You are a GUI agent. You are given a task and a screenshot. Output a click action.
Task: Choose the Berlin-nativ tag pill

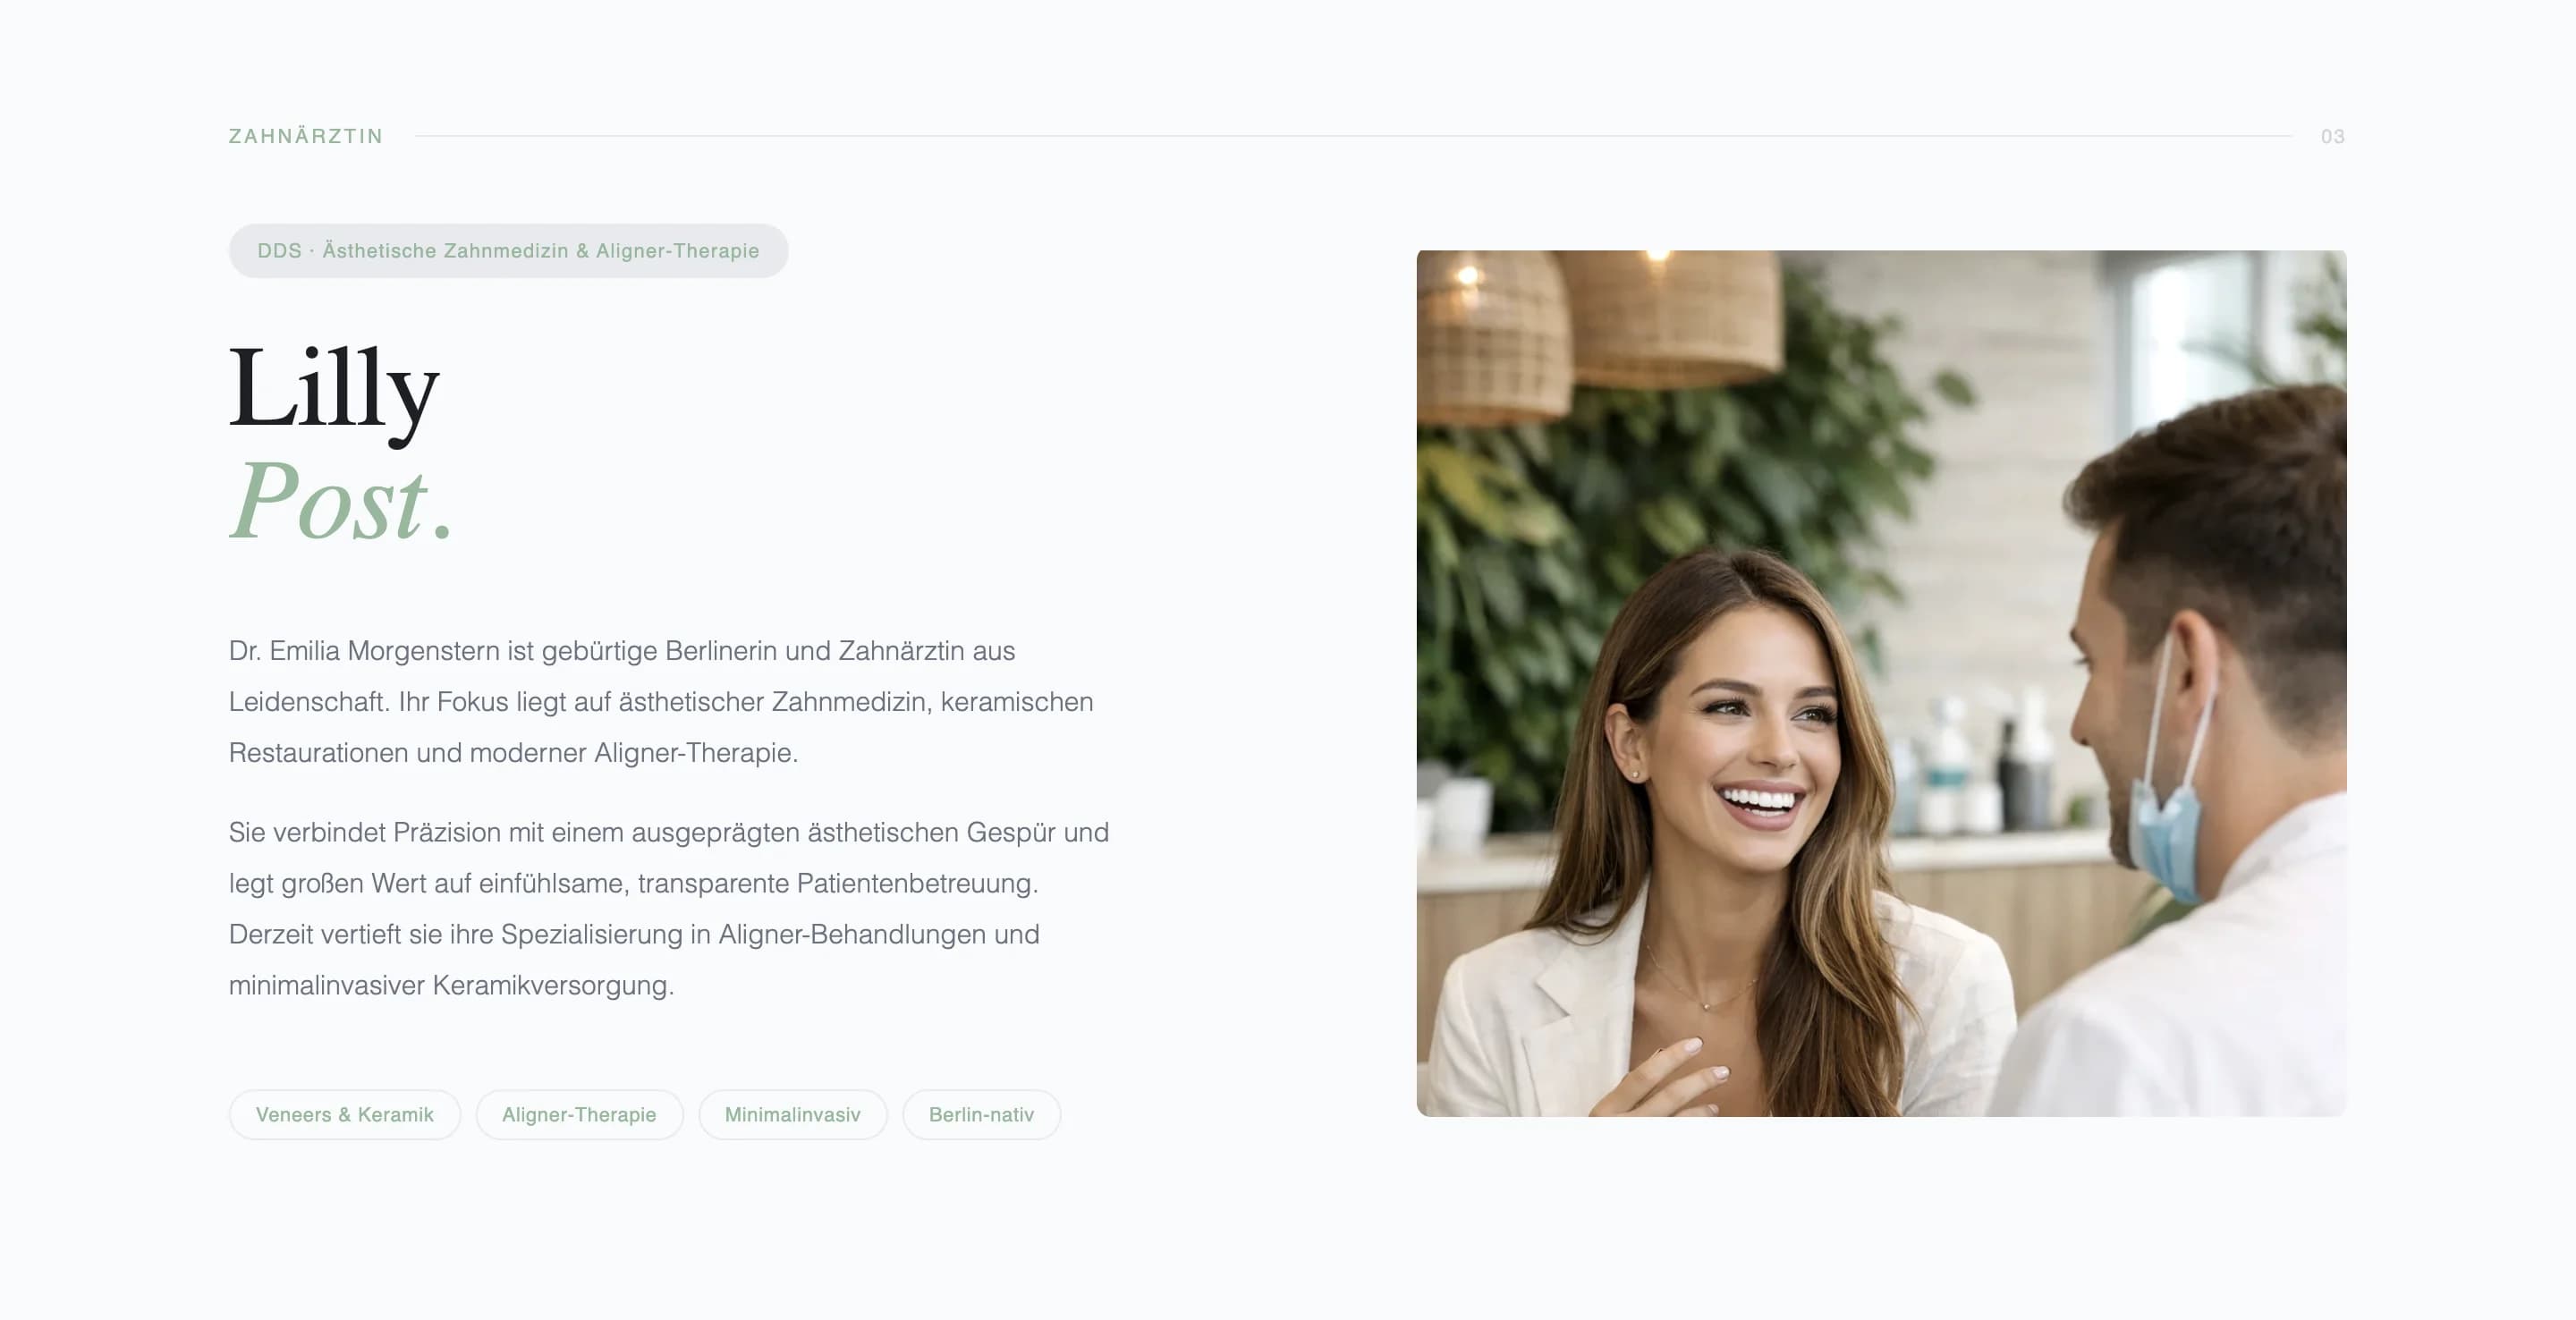click(x=981, y=1114)
